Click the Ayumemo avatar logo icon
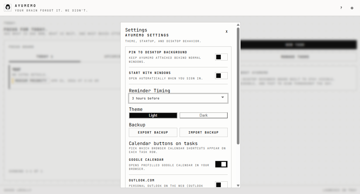Screen dimensions: 360x194 (8, 8)
